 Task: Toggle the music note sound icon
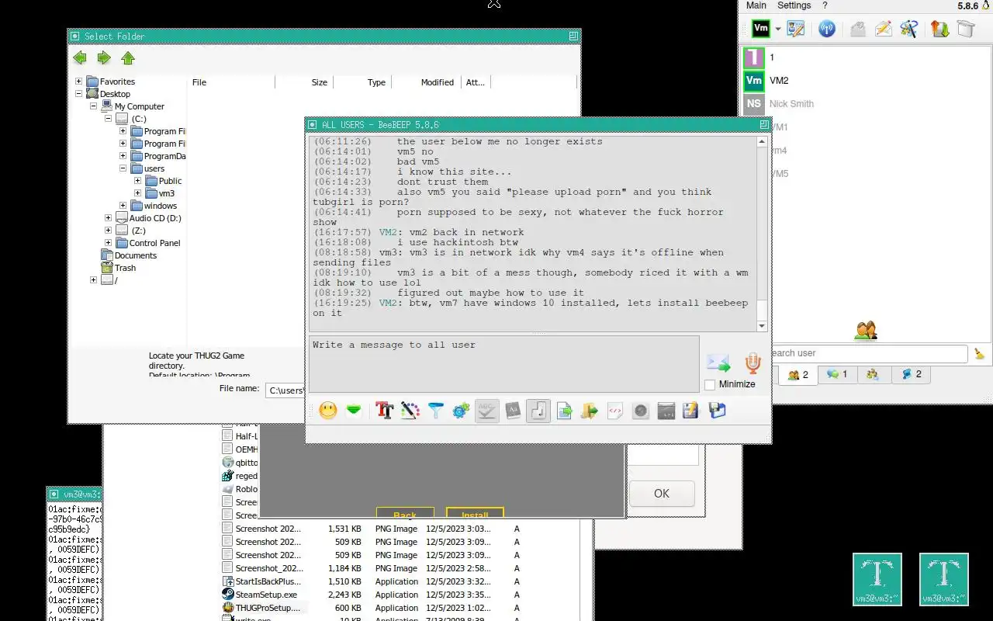tap(538, 411)
